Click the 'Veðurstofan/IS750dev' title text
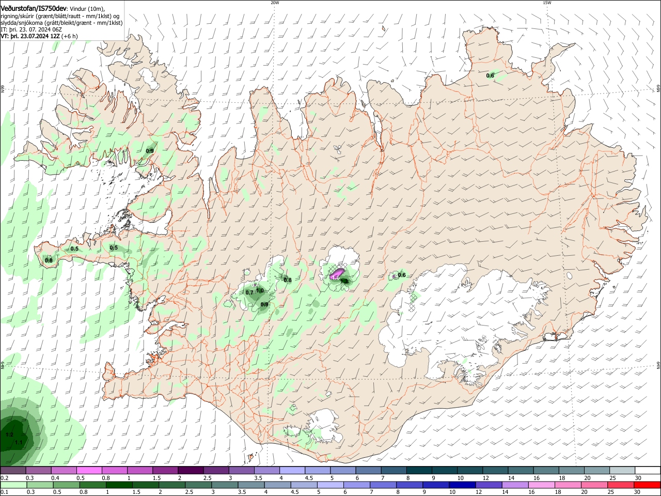This screenshot has height=496, width=661. (34, 8)
